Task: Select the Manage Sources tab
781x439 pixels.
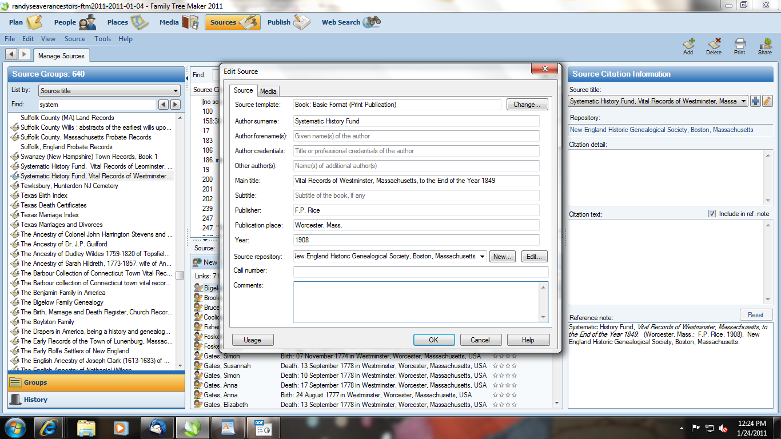Action: pos(61,56)
